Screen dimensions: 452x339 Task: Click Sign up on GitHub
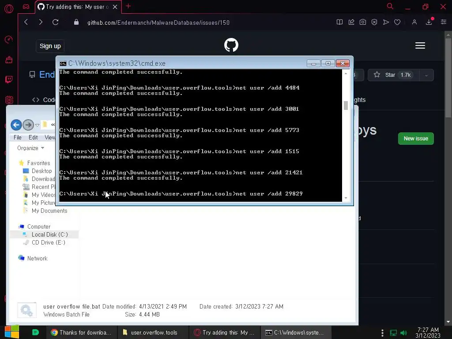(50, 46)
